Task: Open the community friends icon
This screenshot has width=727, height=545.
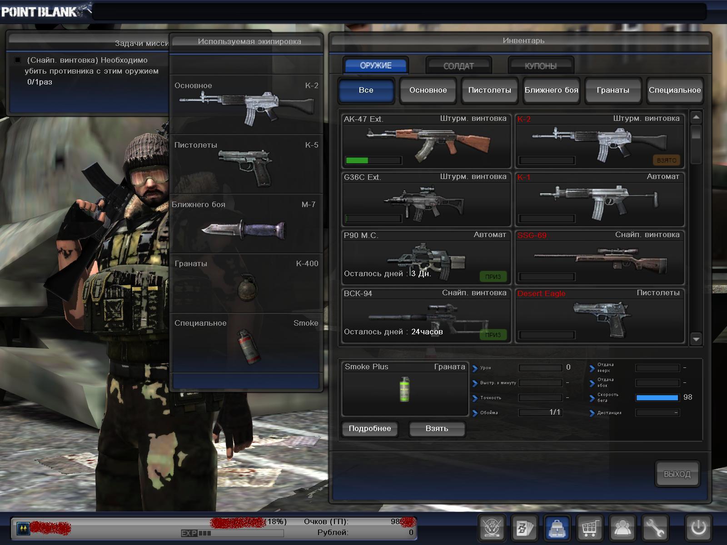Action: [622, 528]
